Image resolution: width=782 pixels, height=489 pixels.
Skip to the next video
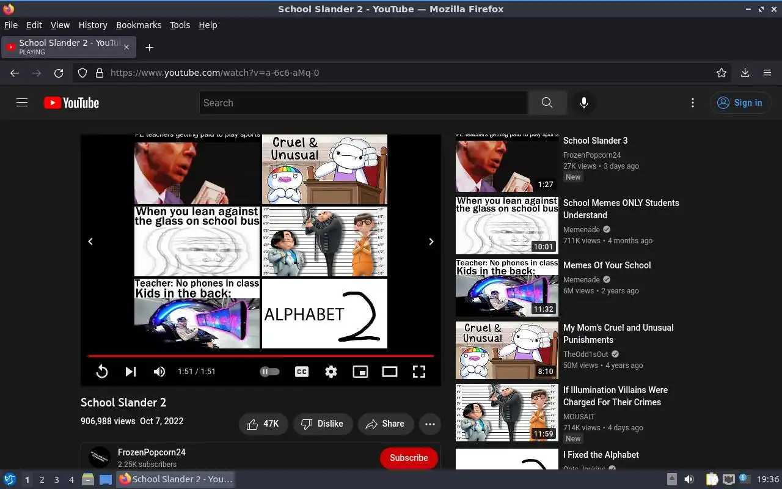click(130, 371)
